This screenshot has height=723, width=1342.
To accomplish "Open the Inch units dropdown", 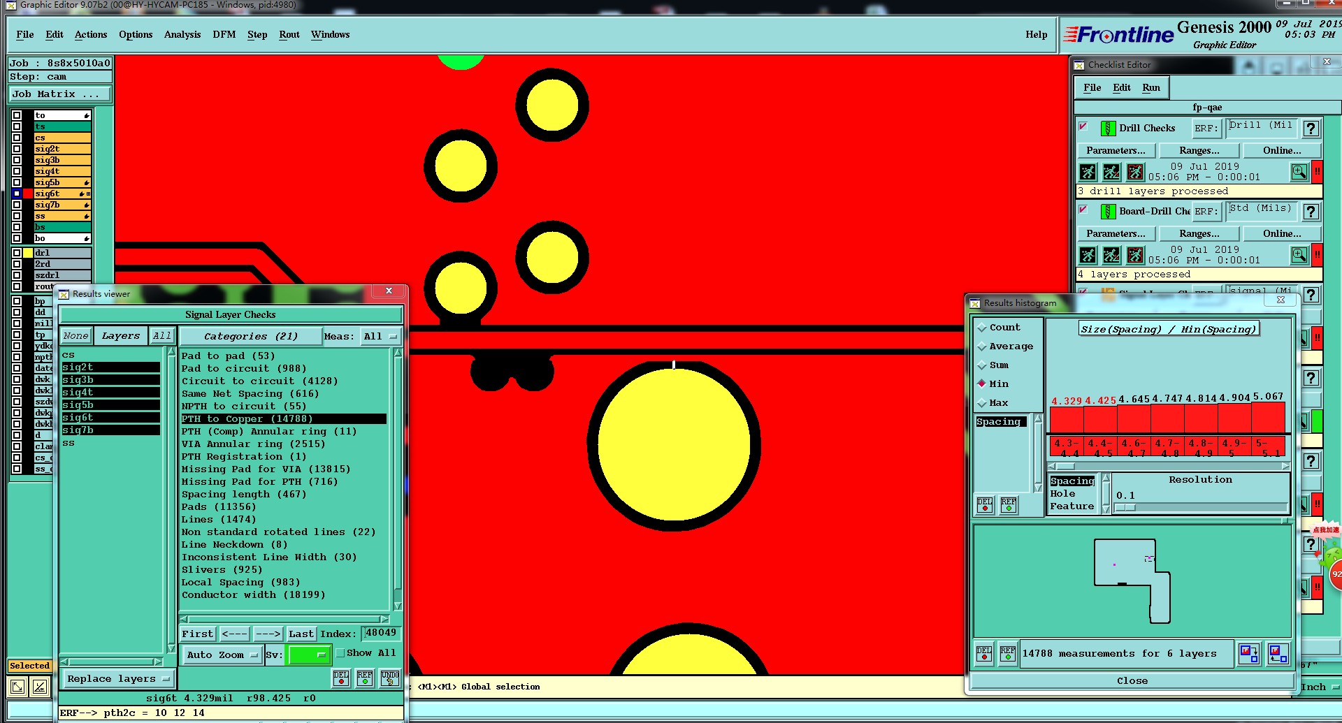I will click(x=1319, y=687).
